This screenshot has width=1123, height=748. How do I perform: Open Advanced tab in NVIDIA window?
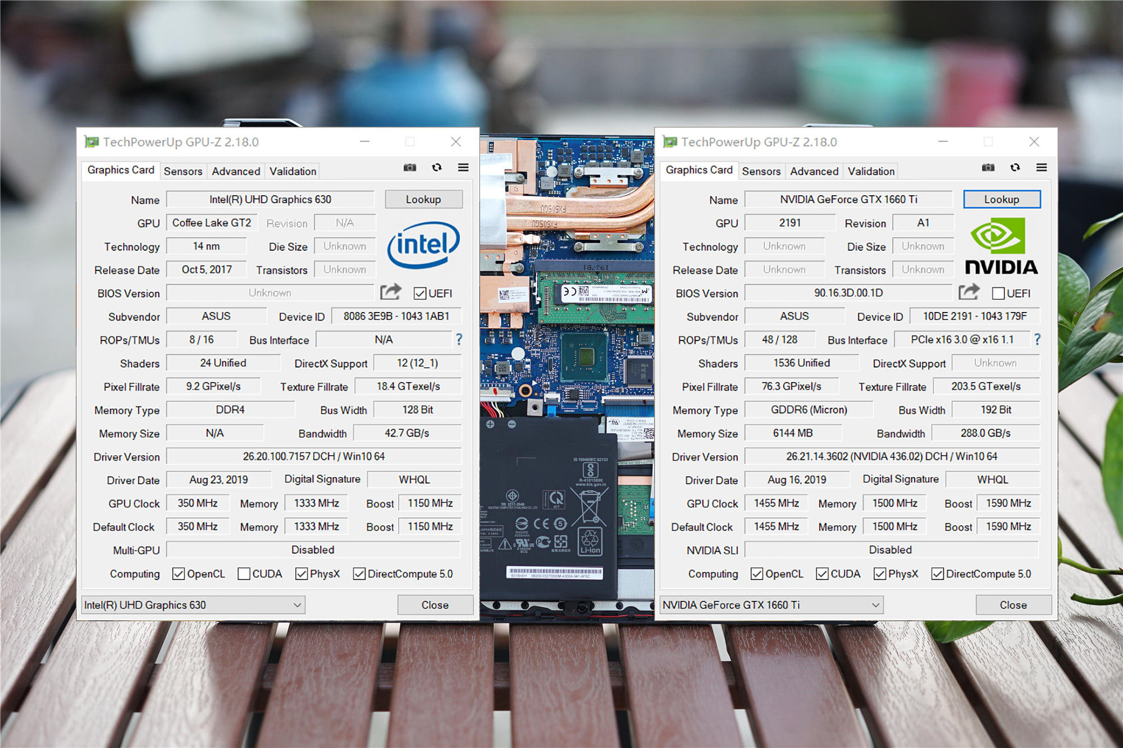pos(814,171)
